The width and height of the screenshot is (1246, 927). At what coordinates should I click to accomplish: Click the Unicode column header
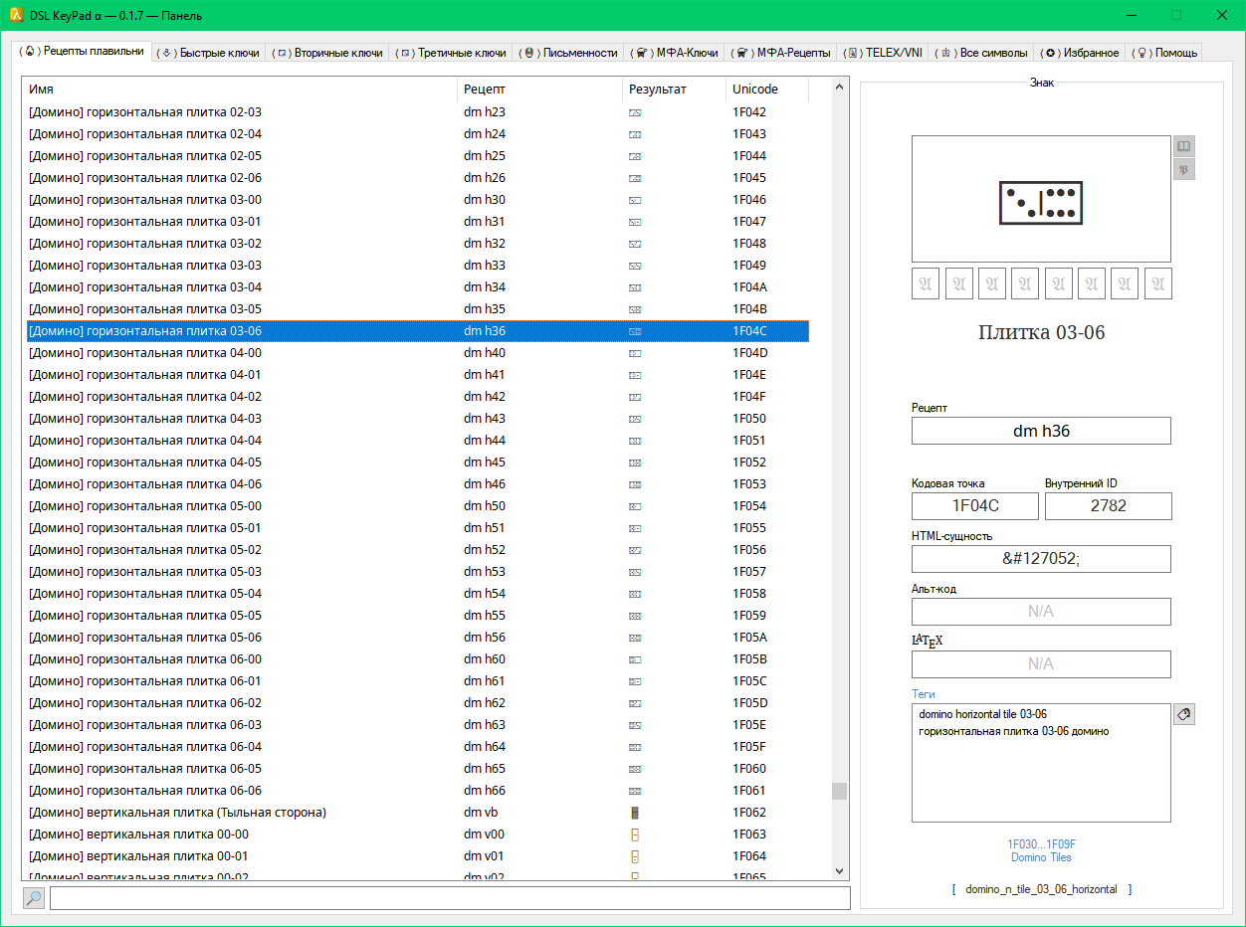(766, 90)
